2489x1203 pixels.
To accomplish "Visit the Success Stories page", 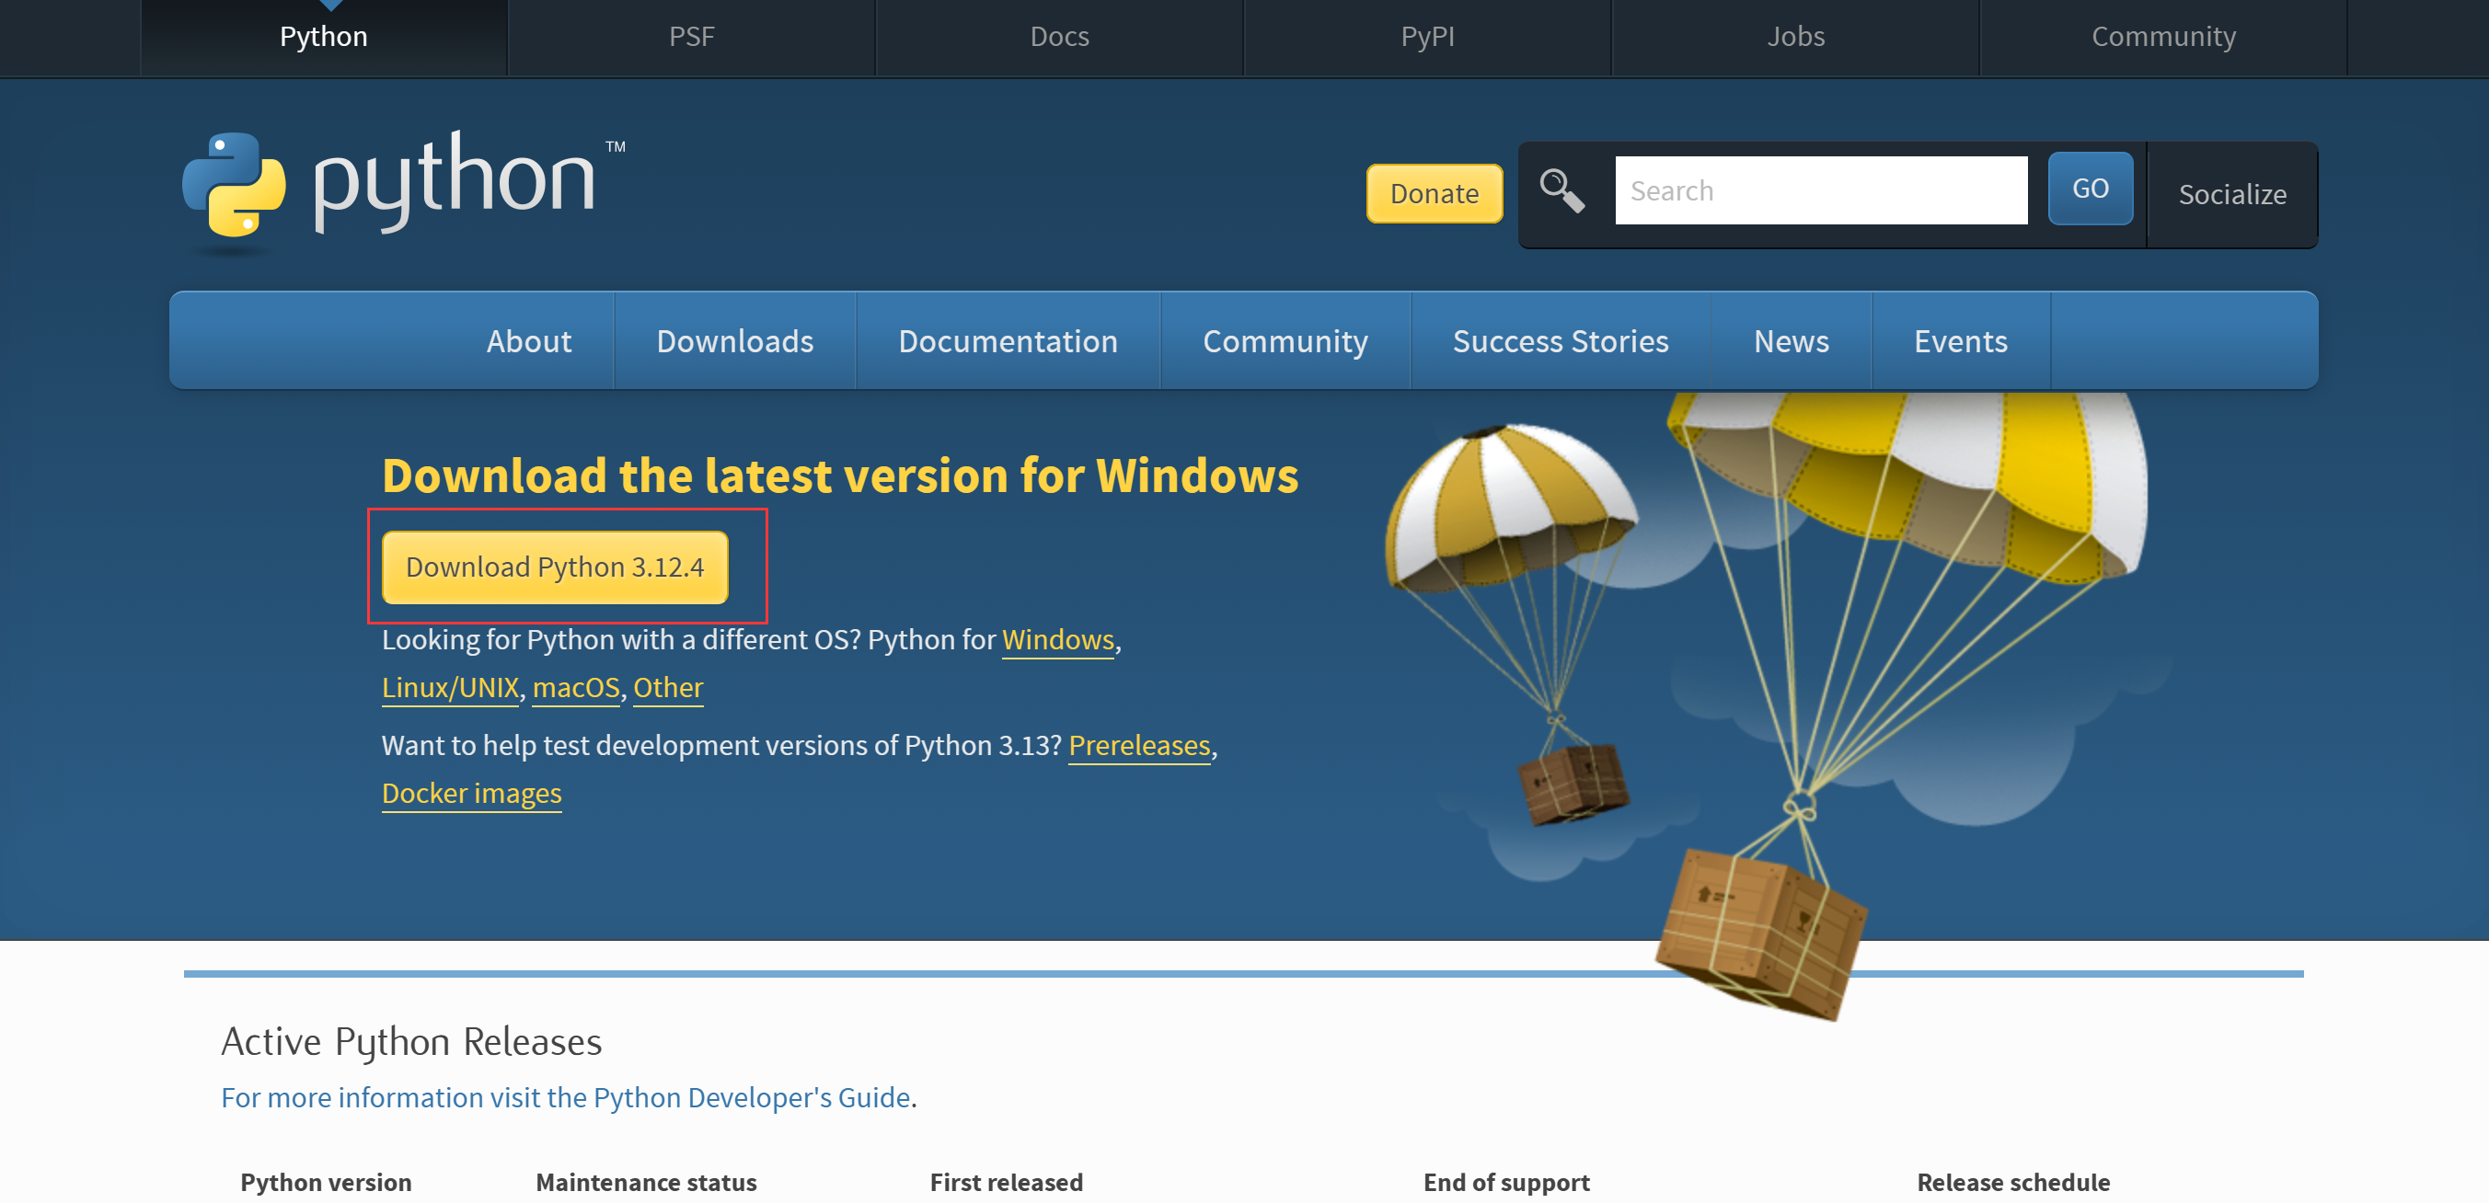I will pos(1560,340).
